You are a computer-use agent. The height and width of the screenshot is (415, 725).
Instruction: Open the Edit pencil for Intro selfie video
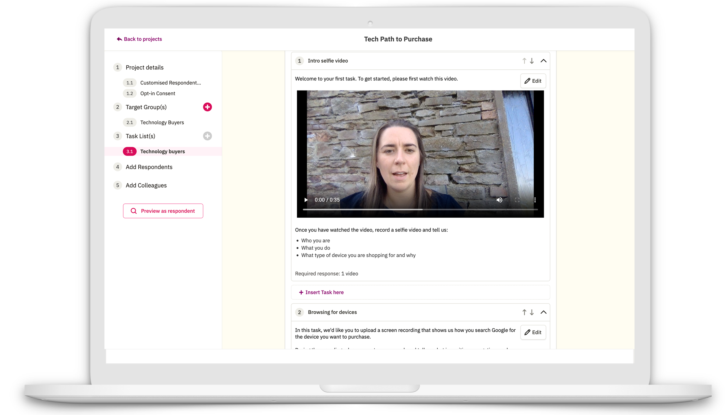coord(533,81)
